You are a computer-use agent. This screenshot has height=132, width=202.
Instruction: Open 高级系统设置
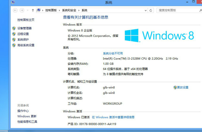[x=26, y=45]
